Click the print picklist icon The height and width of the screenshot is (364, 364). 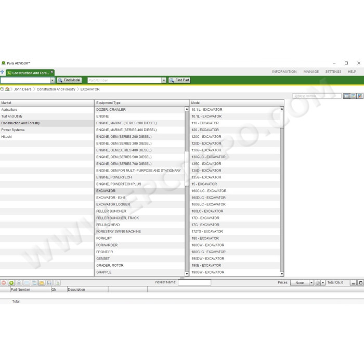(x=19, y=282)
